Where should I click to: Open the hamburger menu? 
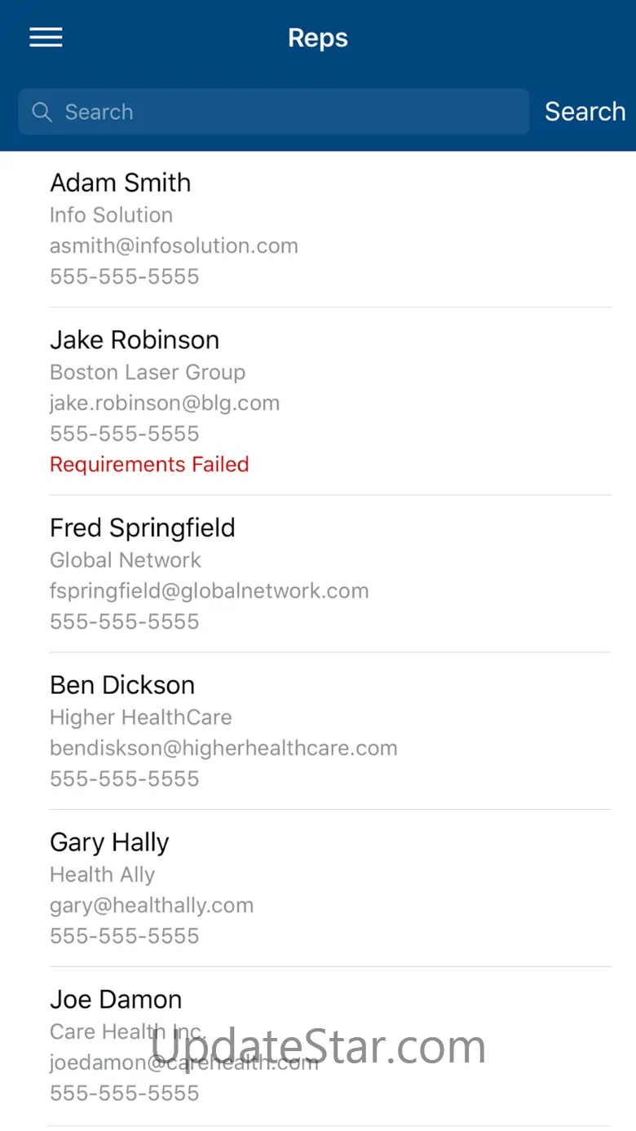[46, 38]
